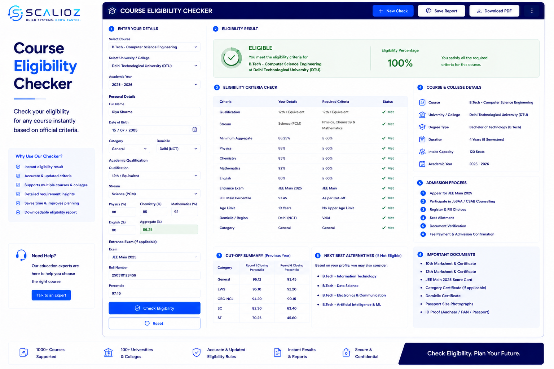Screen dimensions: 554x369
Task: Click the Aggregate (%) field showing 86.25
Action: (169, 230)
